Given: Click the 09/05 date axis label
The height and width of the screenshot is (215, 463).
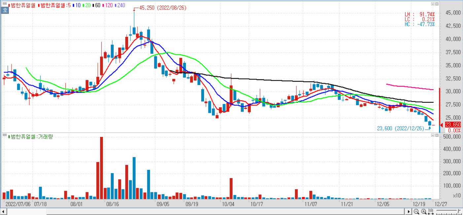Looking at the screenshot, I should point(163,204).
